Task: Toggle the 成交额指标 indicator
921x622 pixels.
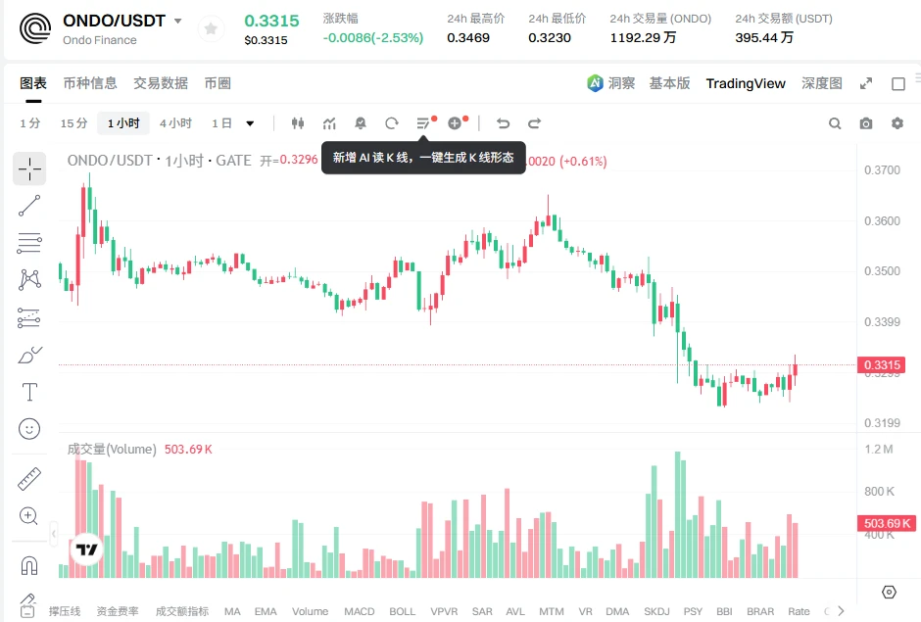Action: [182, 611]
